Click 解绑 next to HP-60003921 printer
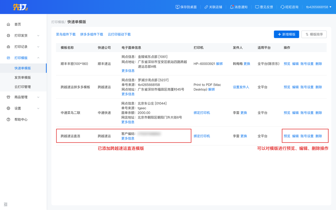Screen dimensions: 336x210 tap(219, 64)
